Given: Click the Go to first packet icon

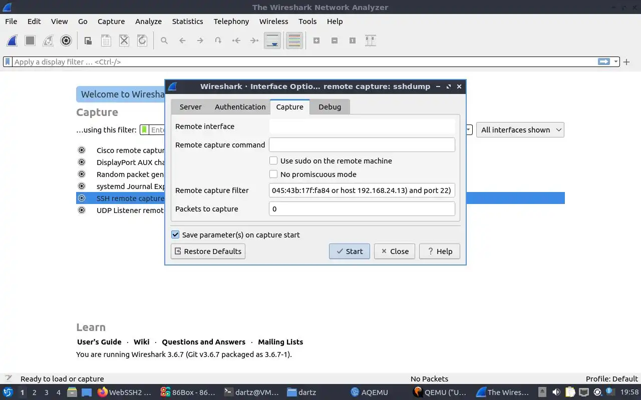Looking at the screenshot, I should click(x=236, y=40).
